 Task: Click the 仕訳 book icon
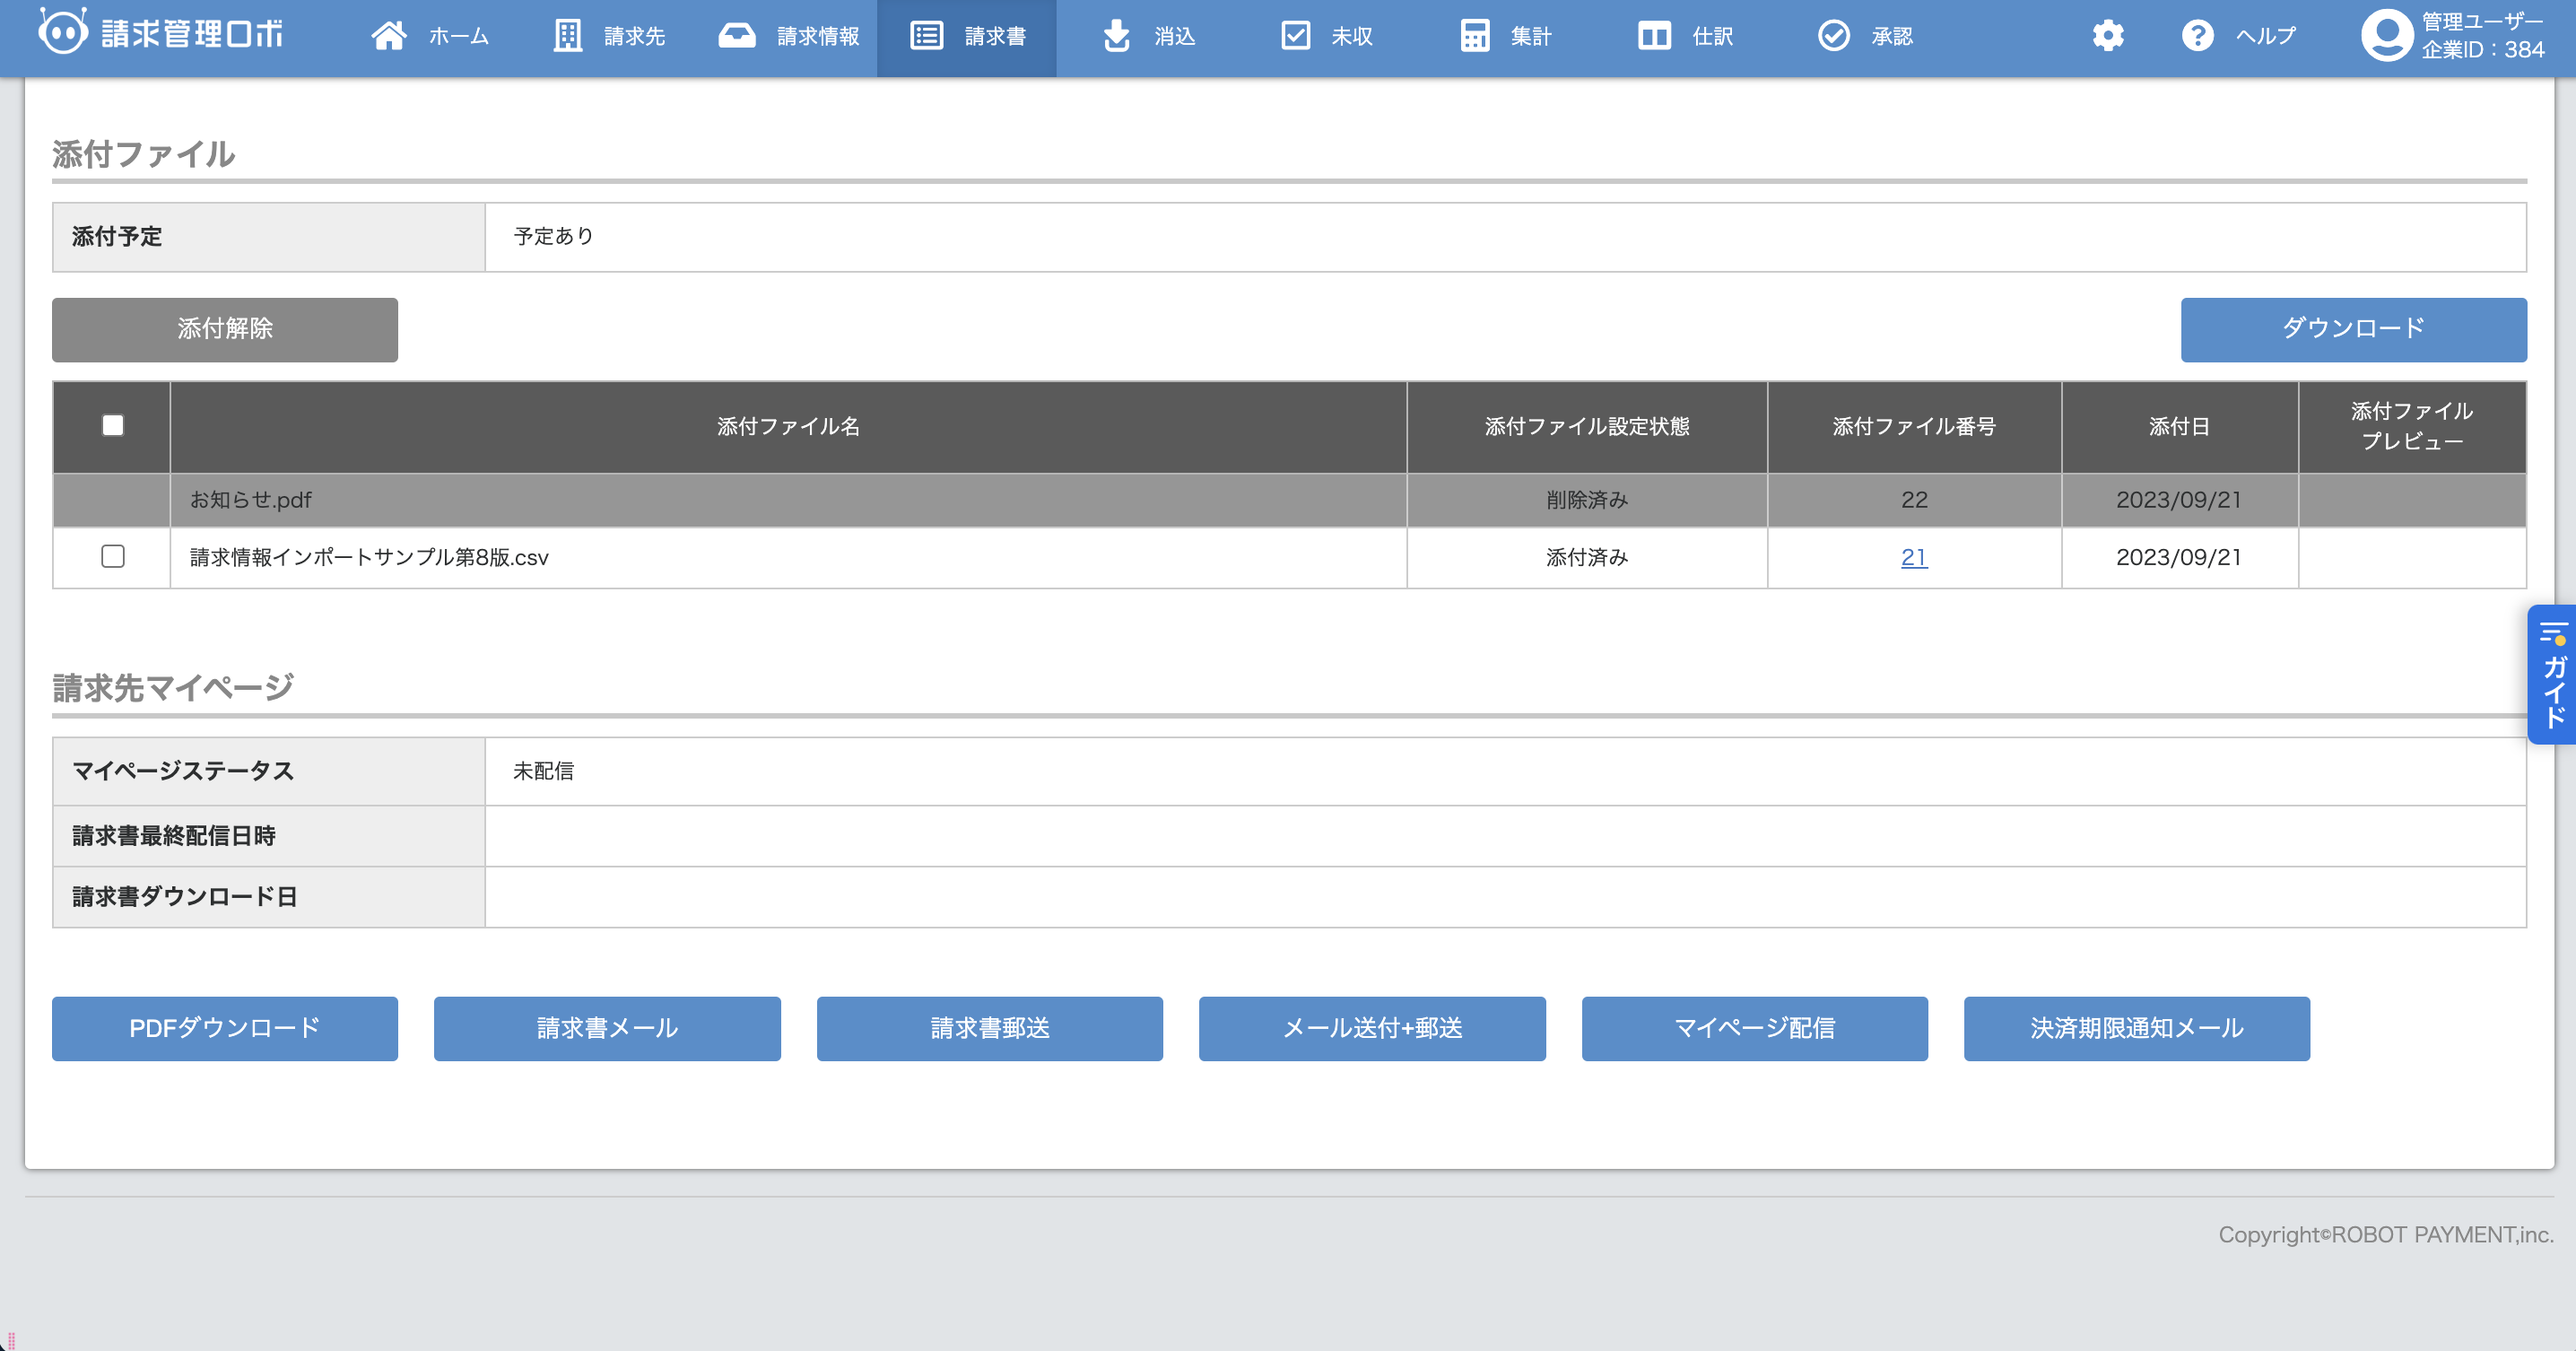click(1654, 36)
